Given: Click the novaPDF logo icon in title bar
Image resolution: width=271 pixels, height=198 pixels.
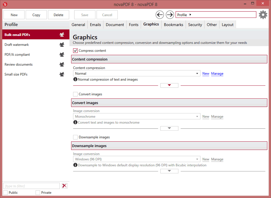Looking at the screenshot, I should coord(5,4).
